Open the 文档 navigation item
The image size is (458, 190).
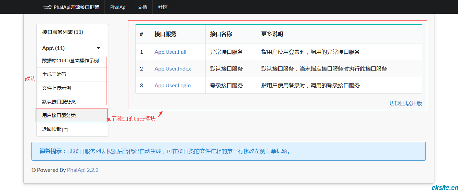[x=142, y=7]
